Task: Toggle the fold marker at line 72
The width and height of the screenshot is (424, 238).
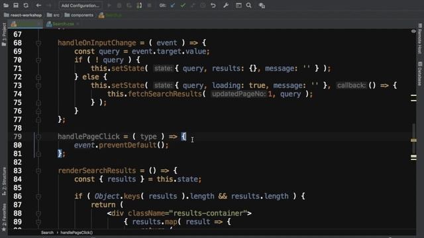Action: click(38, 77)
